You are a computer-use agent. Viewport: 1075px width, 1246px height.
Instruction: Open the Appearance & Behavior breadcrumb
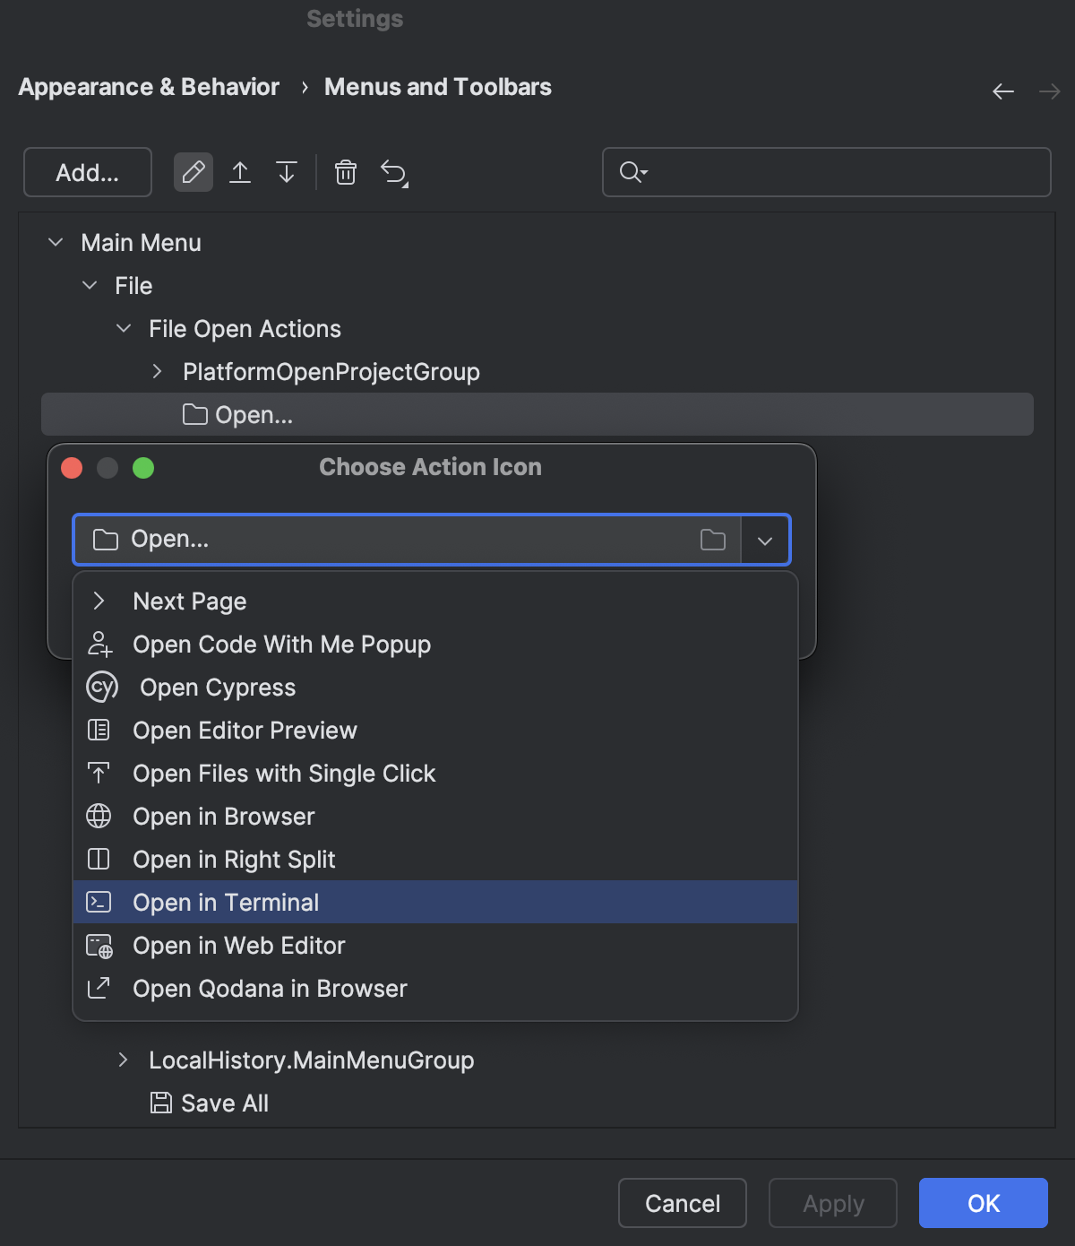[x=148, y=87]
